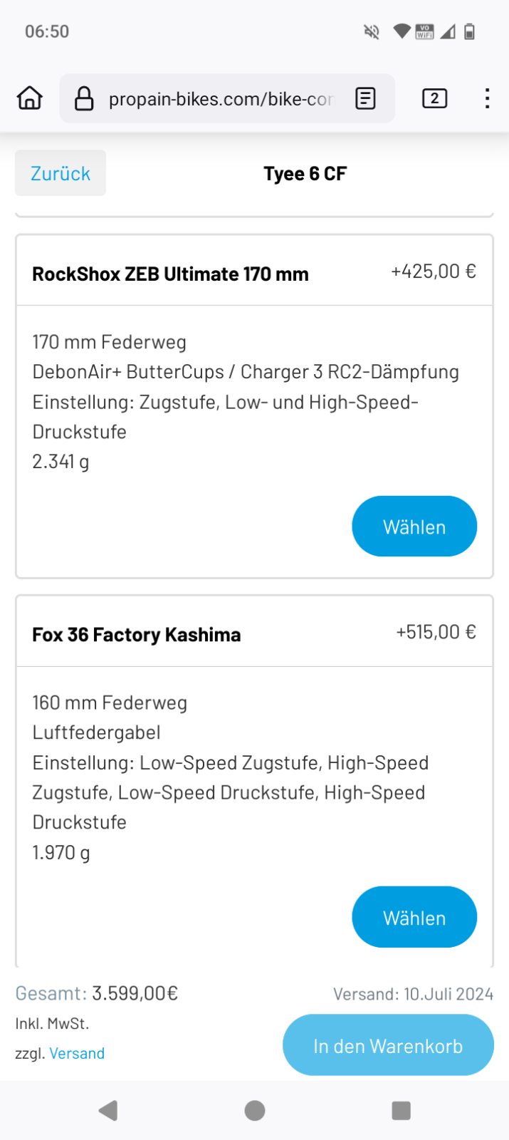
Task: Tap the Fox 36 Factory Kashima title
Action: click(136, 635)
